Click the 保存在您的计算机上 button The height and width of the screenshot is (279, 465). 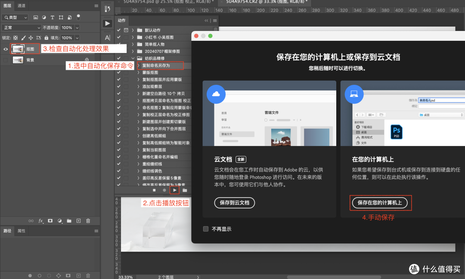click(380, 203)
